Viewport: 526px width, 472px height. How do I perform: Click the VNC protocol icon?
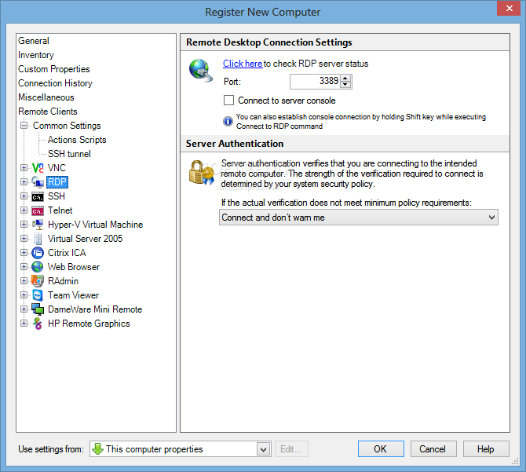(38, 168)
